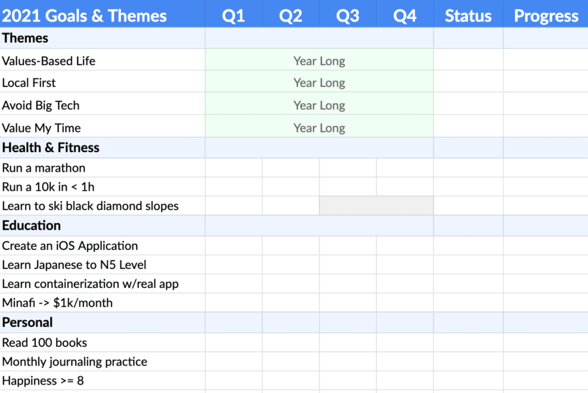Select the Run a marathon cell
This screenshot has width=588, height=393.
[103, 168]
